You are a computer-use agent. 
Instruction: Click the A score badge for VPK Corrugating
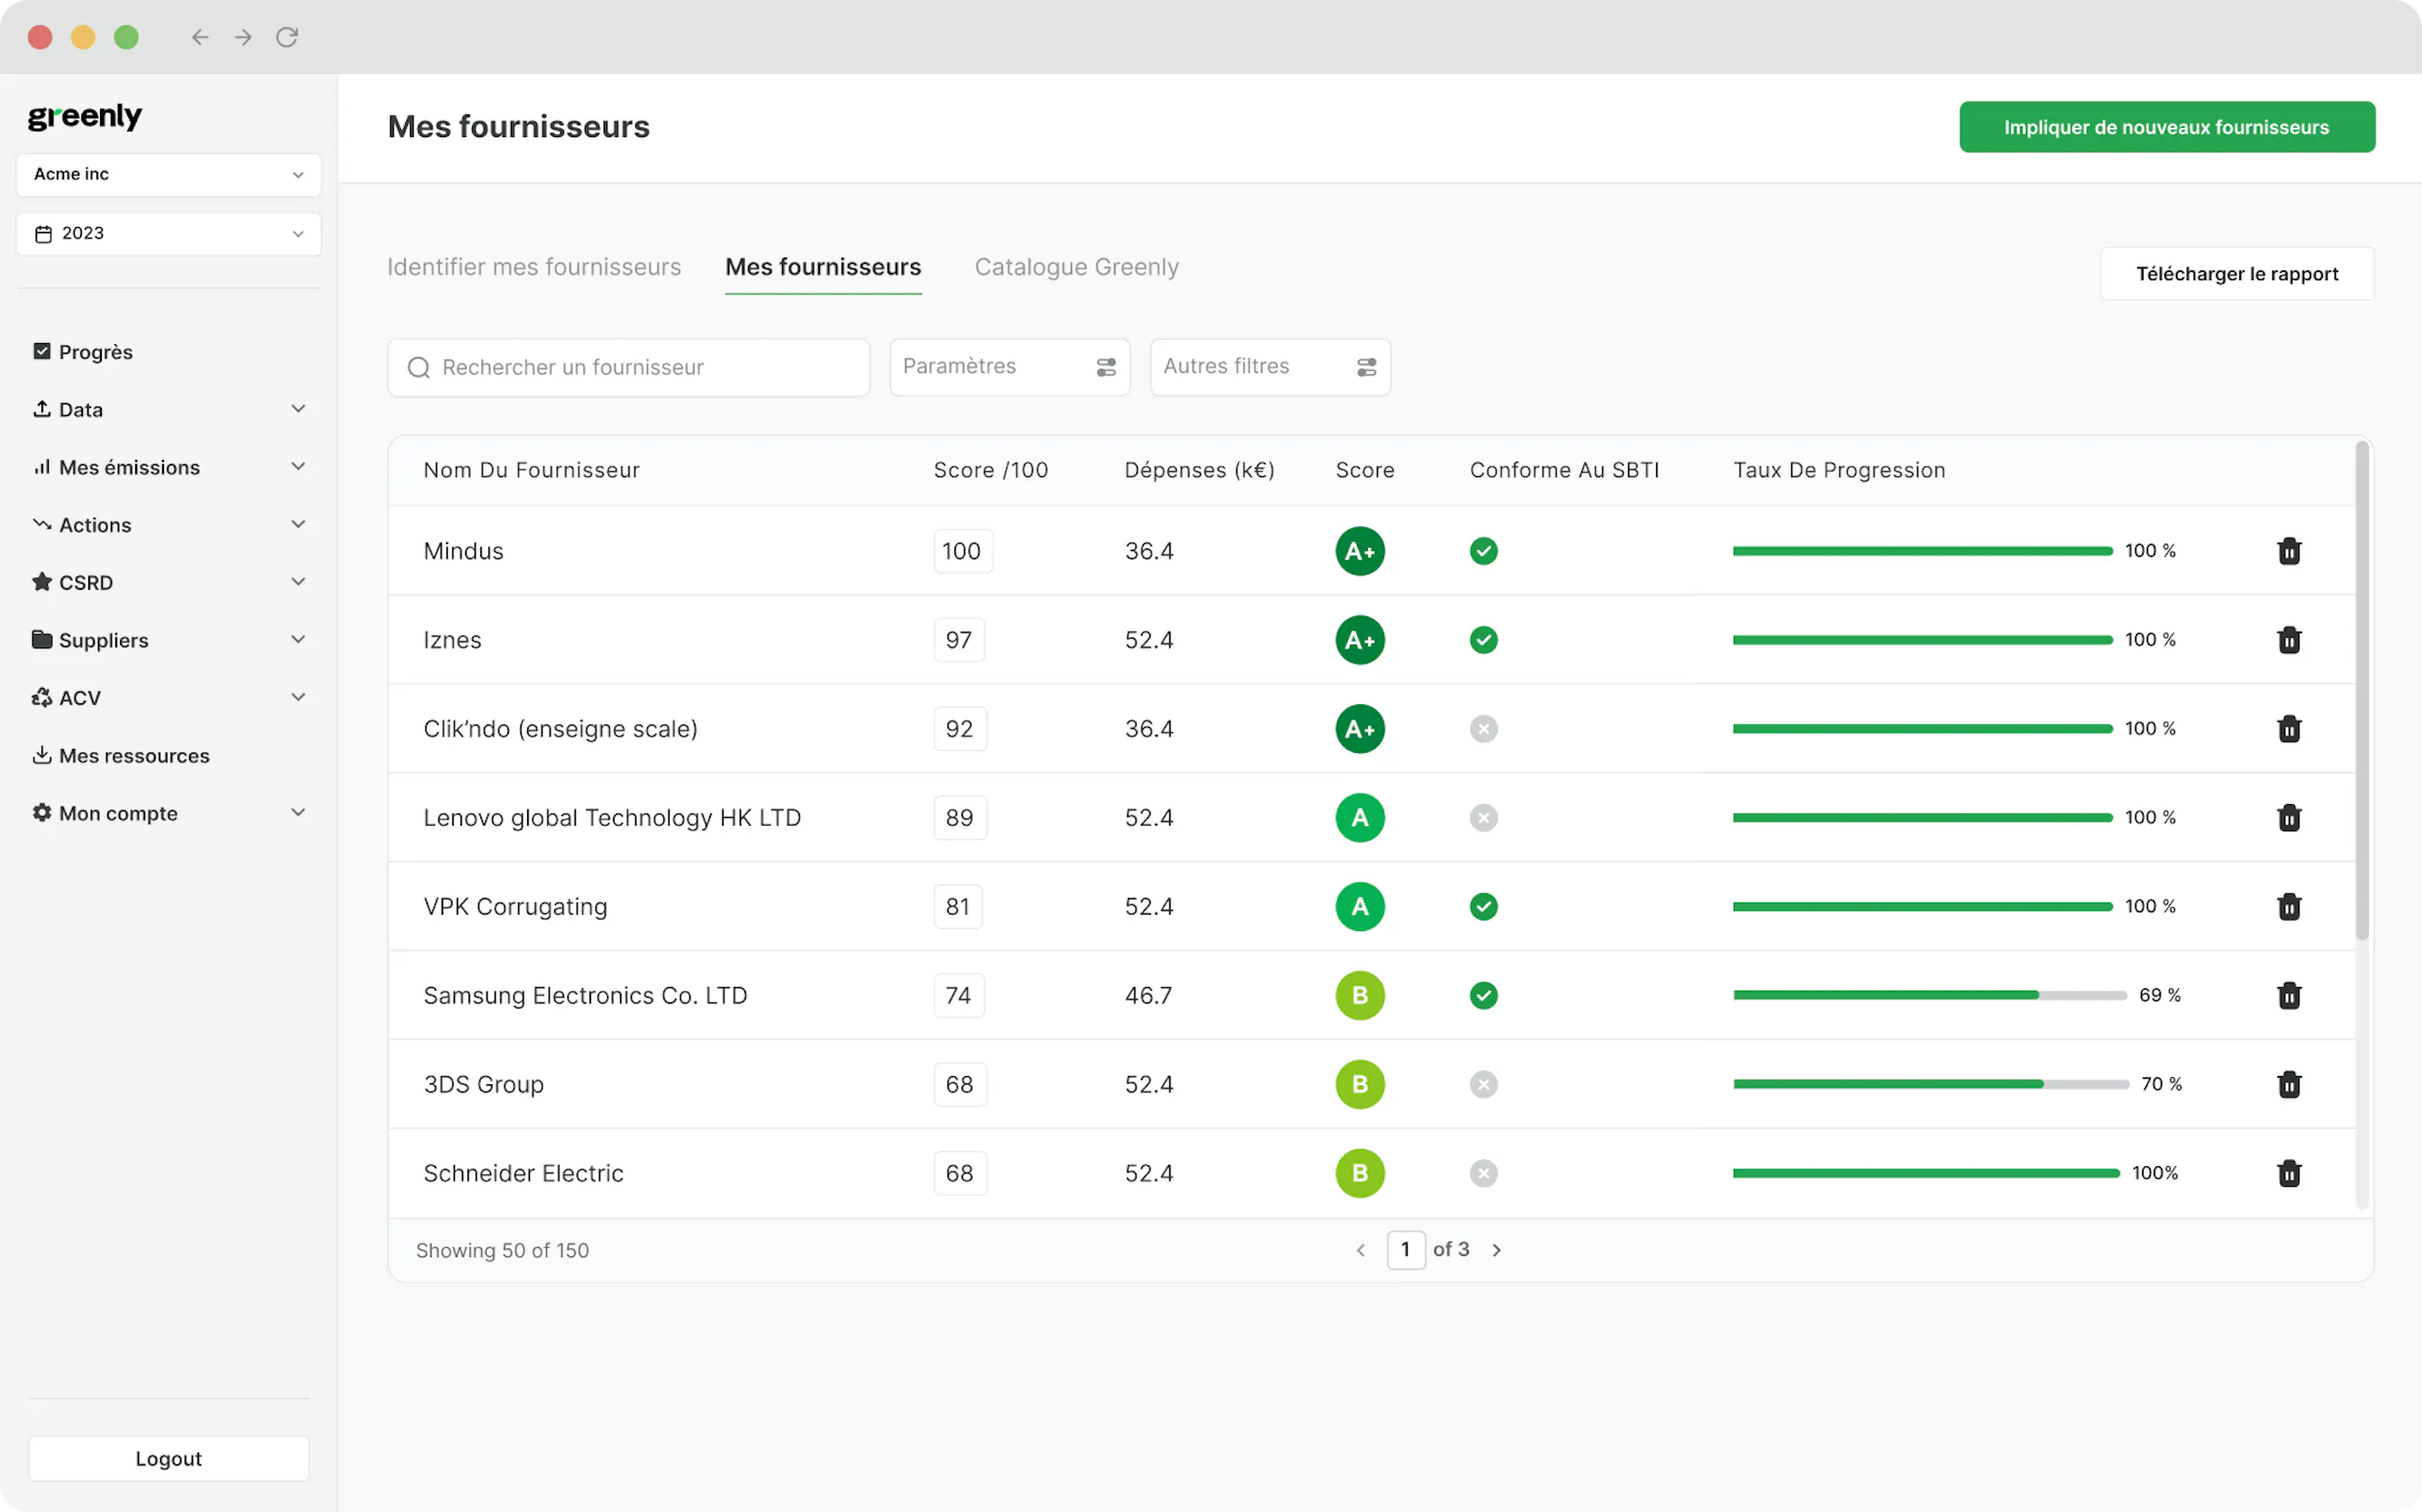coord(1360,907)
